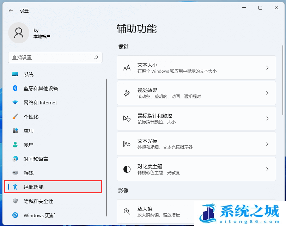Click the back arrow in Settings header

[11, 11]
